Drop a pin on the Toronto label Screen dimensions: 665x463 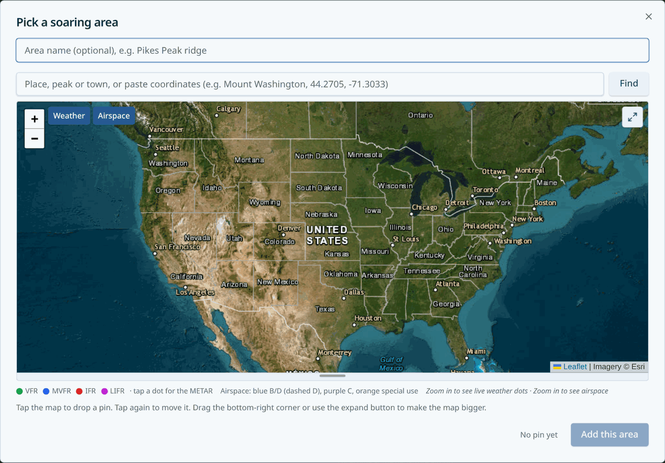(485, 190)
